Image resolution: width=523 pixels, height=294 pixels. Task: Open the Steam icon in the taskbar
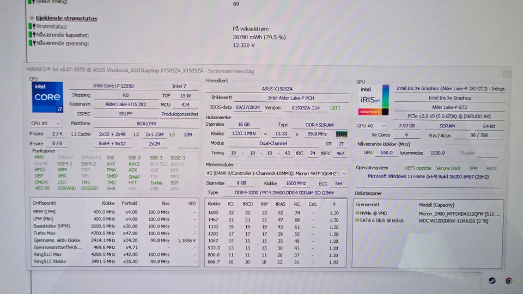pos(492,281)
